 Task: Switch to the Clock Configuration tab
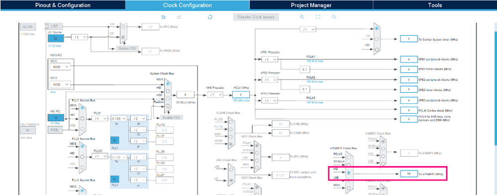(x=188, y=5)
